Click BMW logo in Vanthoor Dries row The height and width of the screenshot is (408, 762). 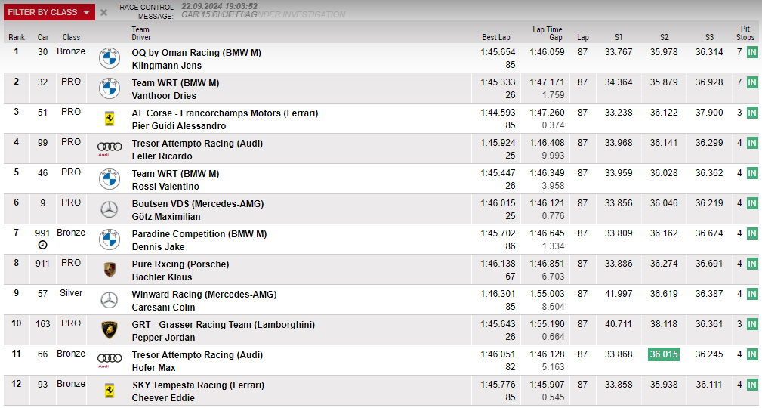[110, 88]
